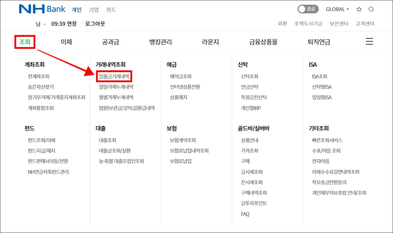This screenshot has height=233, width=393.
Task: Select 착오송금반환동의 menu item
Action: pos(329,182)
